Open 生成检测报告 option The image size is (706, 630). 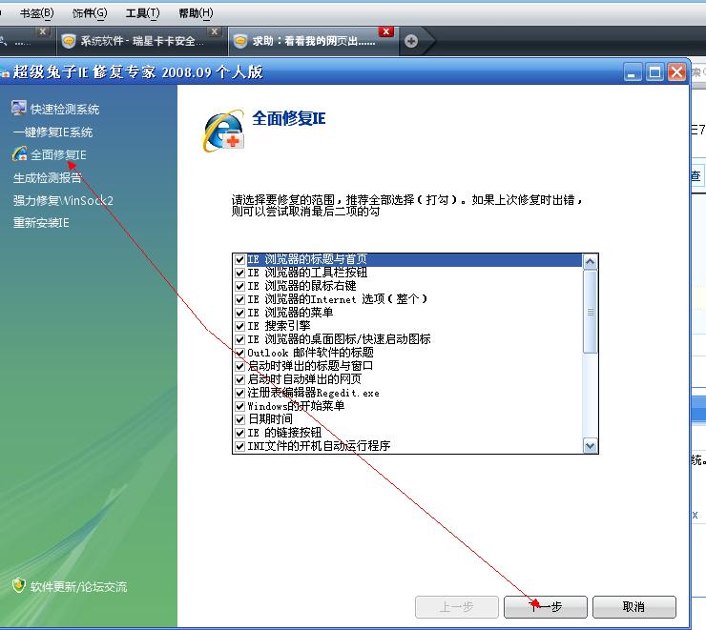pyautogui.click(x=48, y=178)
